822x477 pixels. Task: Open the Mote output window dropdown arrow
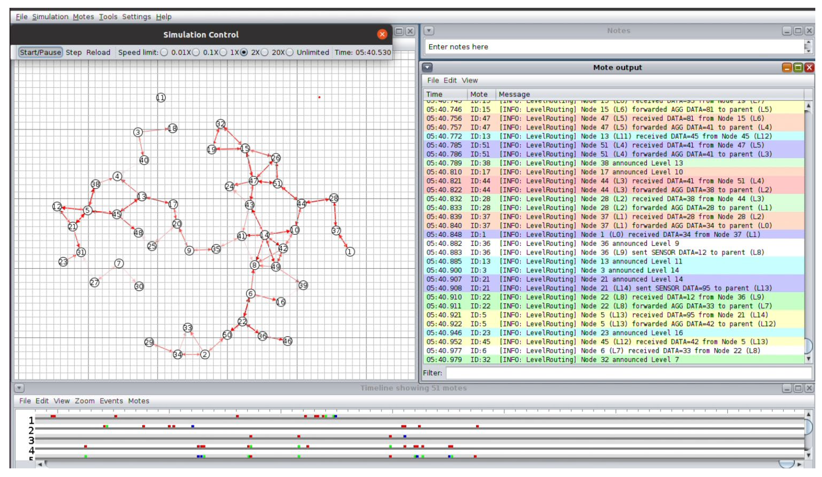pos(427,68)
